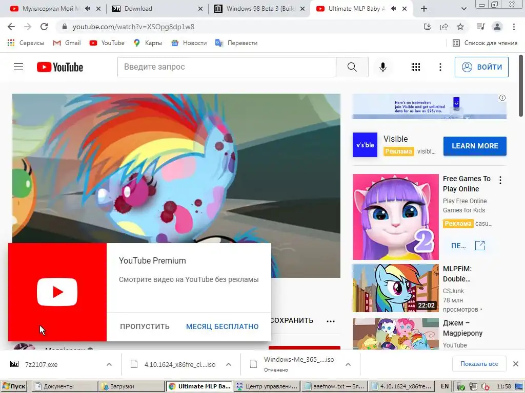
Task: Click the EN language indicator in tray
Action: [x=445, y=386]
